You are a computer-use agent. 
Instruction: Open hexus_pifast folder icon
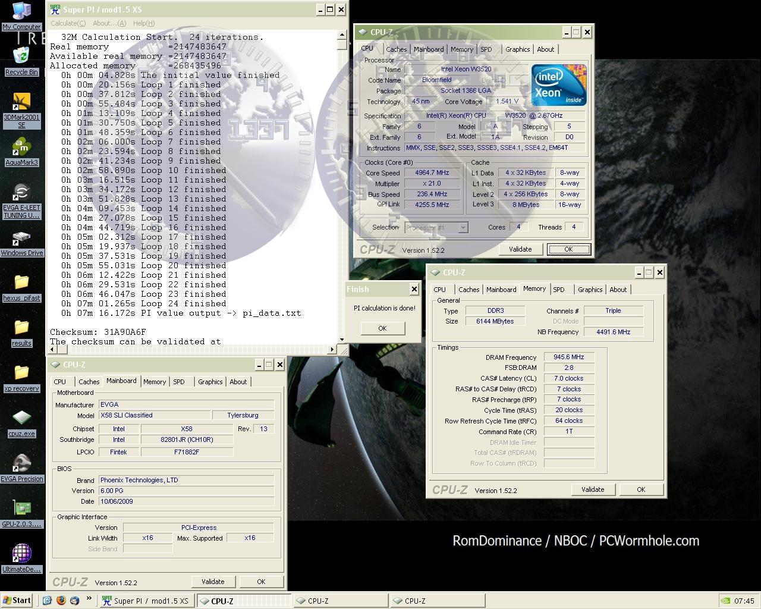21,288
